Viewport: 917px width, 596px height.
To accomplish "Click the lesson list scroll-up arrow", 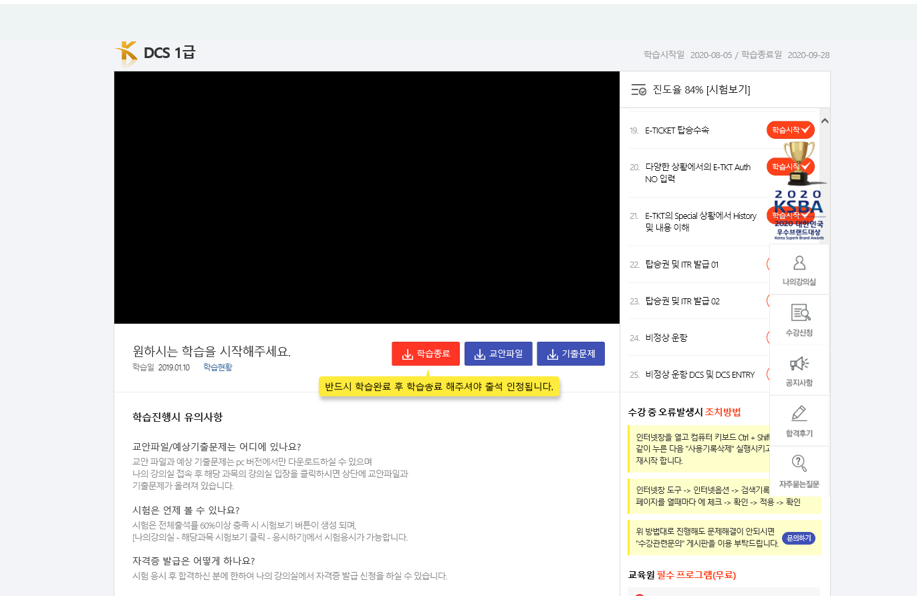I will (x=825, y=121).
